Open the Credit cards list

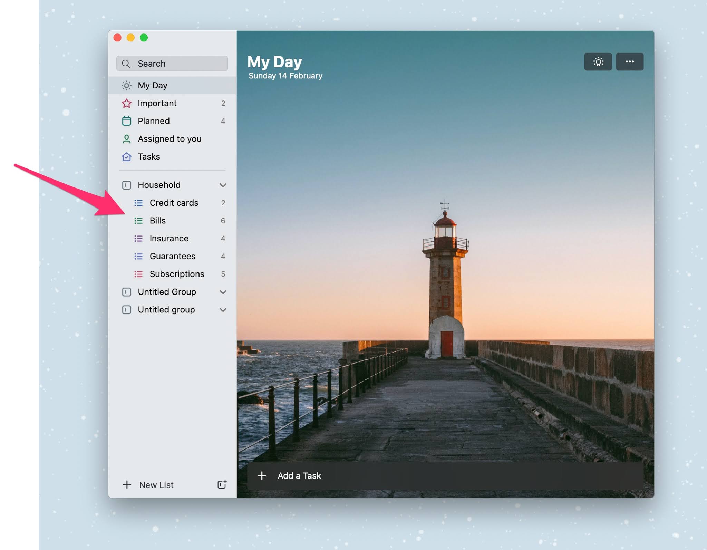pyautogui.click(x=174, y=203)
